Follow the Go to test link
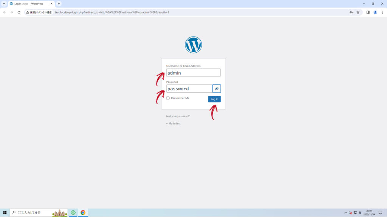This screenshot has height=217, width=387. tap(173, 124)
